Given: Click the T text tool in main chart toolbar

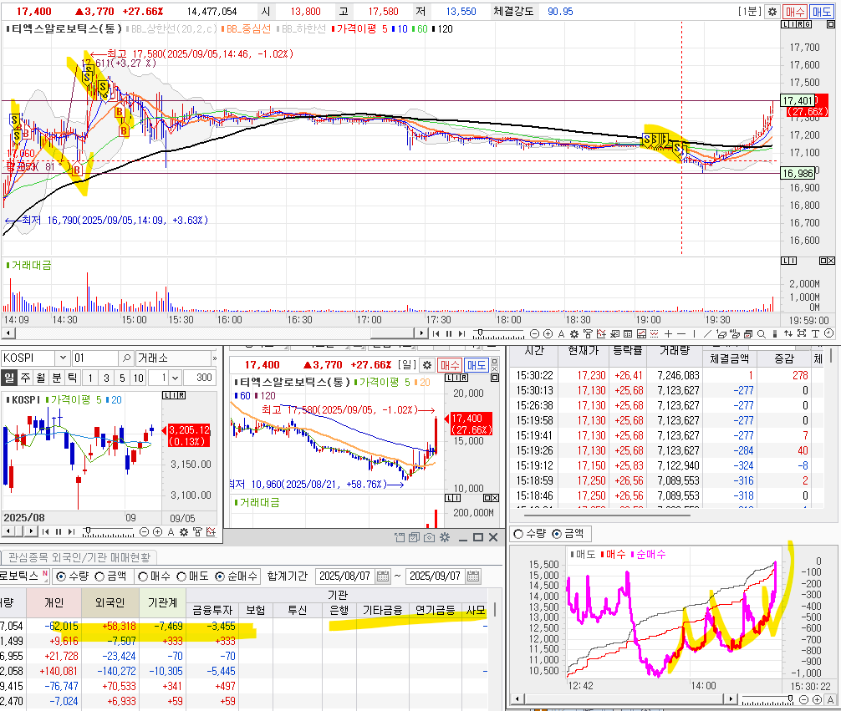Looking at the screenshot, I should [815, 333].
